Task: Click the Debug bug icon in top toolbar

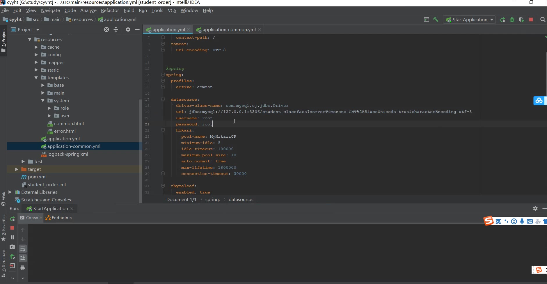Action: 512,19
